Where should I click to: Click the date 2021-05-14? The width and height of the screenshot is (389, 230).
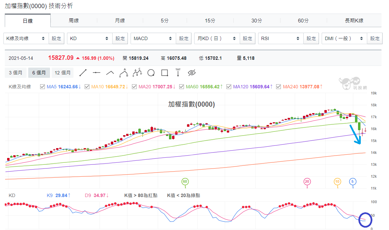[x=21, y=58]
